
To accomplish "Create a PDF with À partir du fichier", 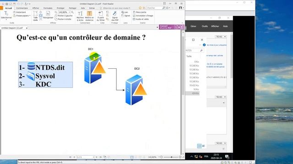I will (101, 16).
